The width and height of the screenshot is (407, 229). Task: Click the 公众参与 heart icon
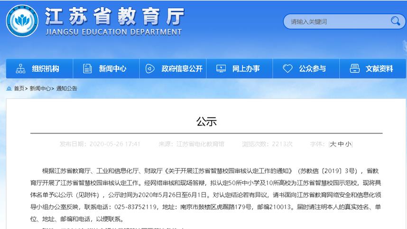click(x=287, y=68)
